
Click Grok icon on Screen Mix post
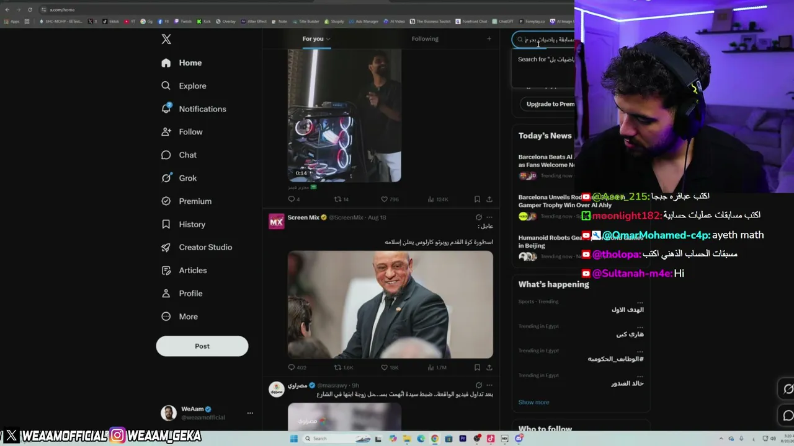478,217
